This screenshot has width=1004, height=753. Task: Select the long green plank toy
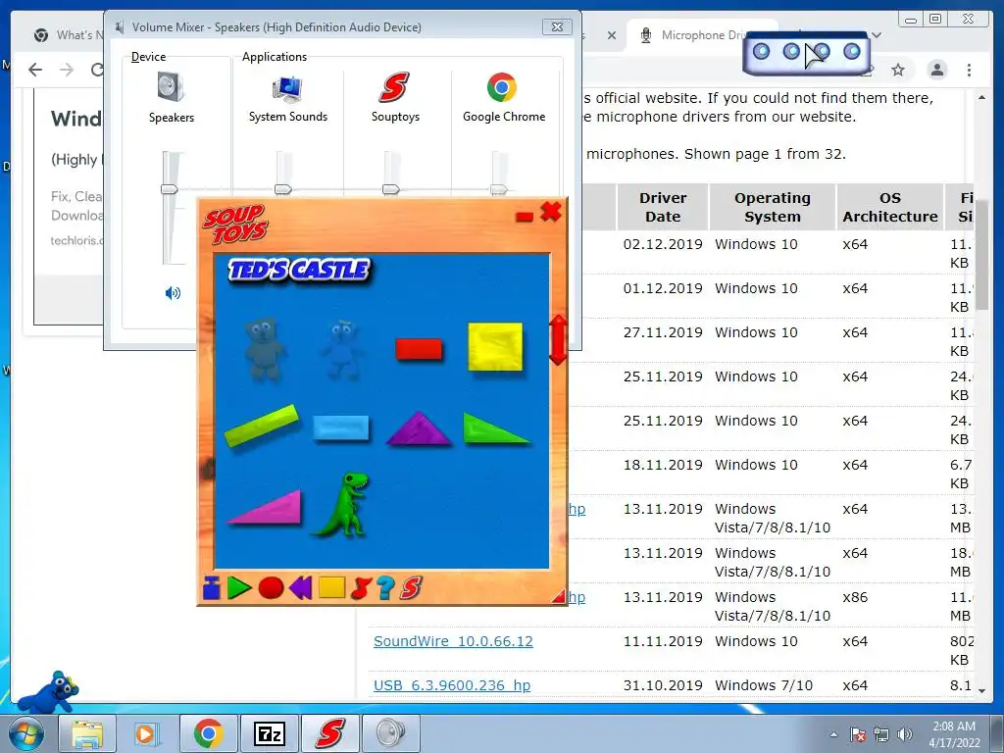point(262,425)
